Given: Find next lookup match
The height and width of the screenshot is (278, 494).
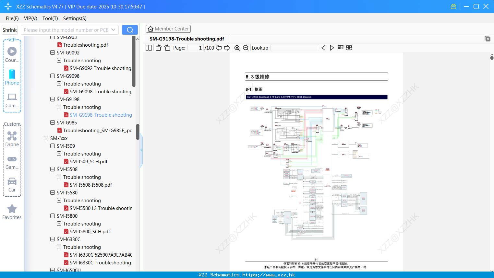Looking at the screenshot, I should coord(332,48).
